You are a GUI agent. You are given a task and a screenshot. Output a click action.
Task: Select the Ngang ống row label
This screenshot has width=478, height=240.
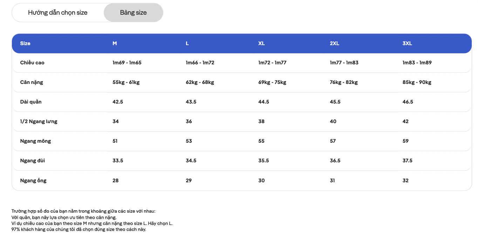[33, 181]
